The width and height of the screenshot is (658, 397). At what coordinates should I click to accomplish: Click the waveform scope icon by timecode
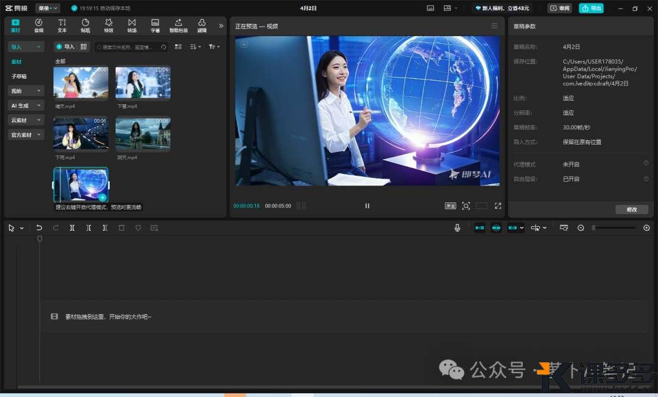tap(302, 206)
